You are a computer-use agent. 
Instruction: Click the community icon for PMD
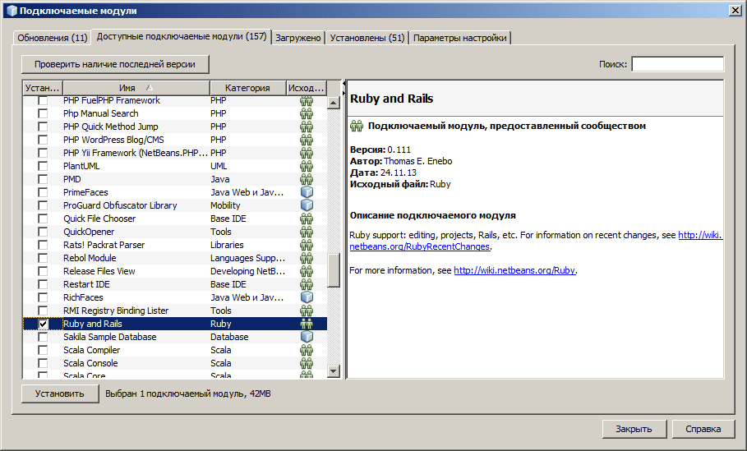tap(307, 179)
